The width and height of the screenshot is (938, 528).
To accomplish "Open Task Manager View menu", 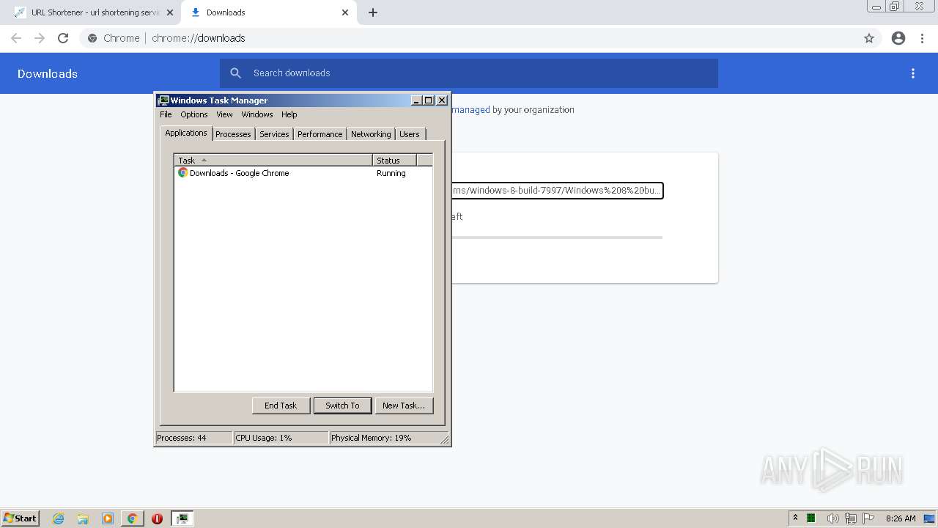I will click(224, 114).
